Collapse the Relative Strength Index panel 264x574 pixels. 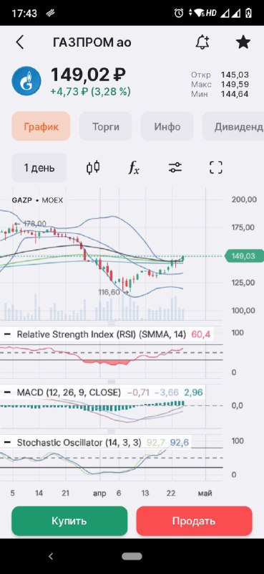point(7,334)
